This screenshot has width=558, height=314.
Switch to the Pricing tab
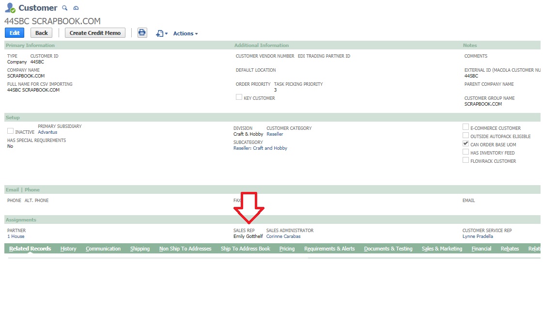pos(287,249)
